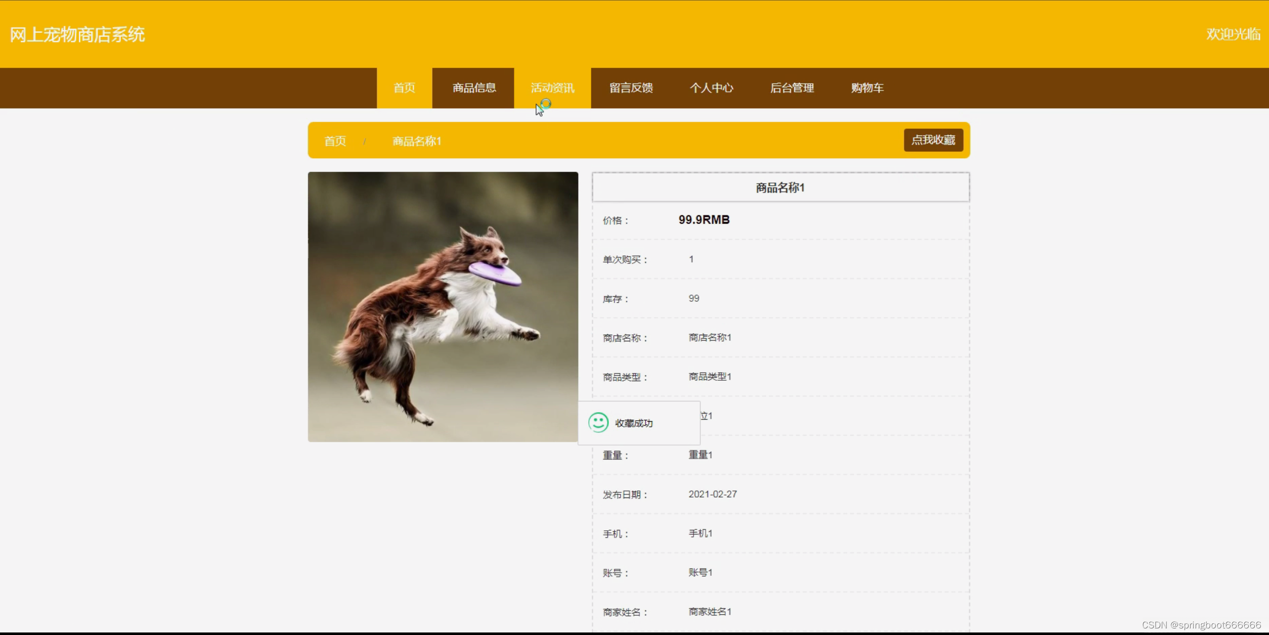This screenshot has width=1269, height=635.
Task: Open 后台管理 from the navigation bar
Action: pos(792,88)
